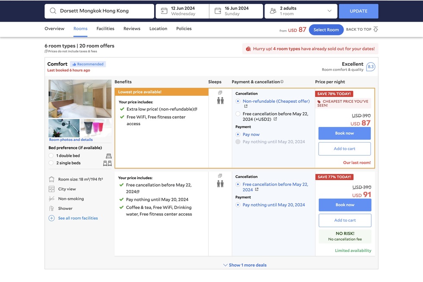Click the Shower icon

[51, 209]
